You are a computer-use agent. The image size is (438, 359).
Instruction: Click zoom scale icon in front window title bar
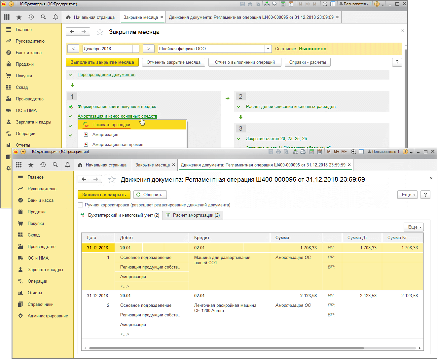coord(353,152)
